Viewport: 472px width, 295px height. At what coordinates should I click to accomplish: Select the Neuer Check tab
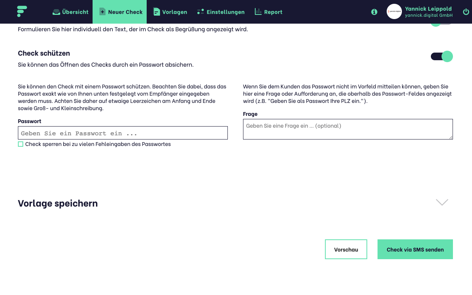[120, 12]
